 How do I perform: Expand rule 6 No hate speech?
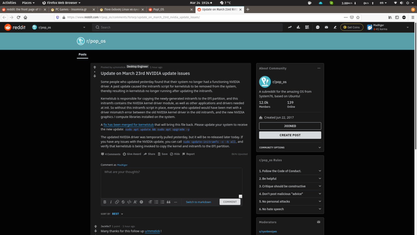coord(290,209)
